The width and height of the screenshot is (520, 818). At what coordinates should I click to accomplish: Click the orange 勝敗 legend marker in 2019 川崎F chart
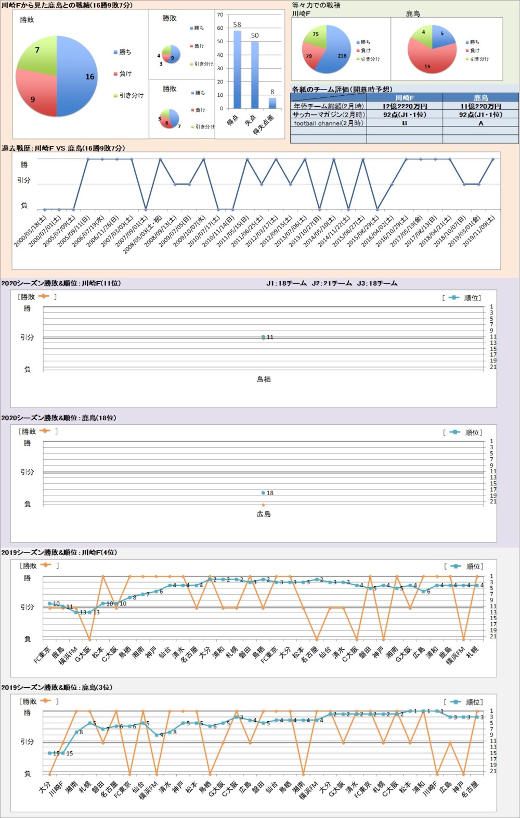tap(44, 565)
